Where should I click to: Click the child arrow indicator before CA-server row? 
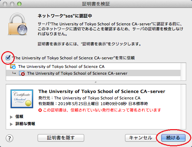(x=14, y=73)
